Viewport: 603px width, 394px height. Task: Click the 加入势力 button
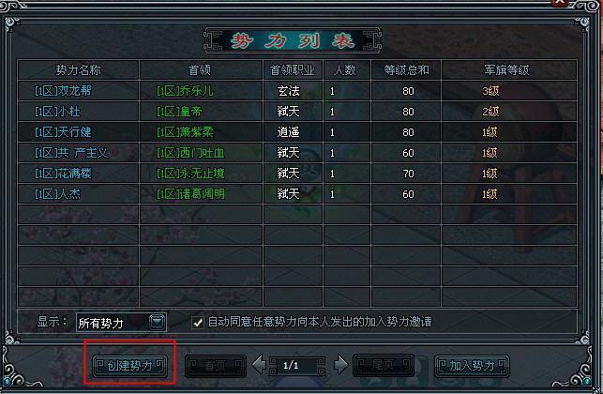click(x=472, y=366)
